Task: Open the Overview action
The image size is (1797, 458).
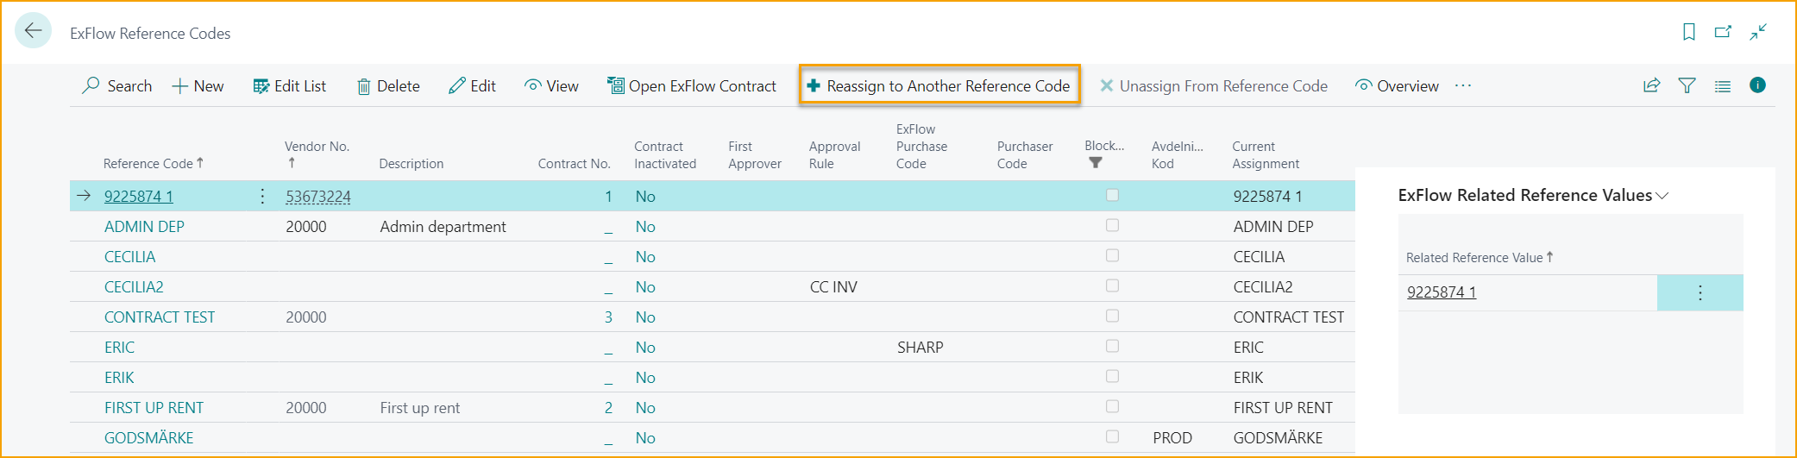Action: [1397, 85]
